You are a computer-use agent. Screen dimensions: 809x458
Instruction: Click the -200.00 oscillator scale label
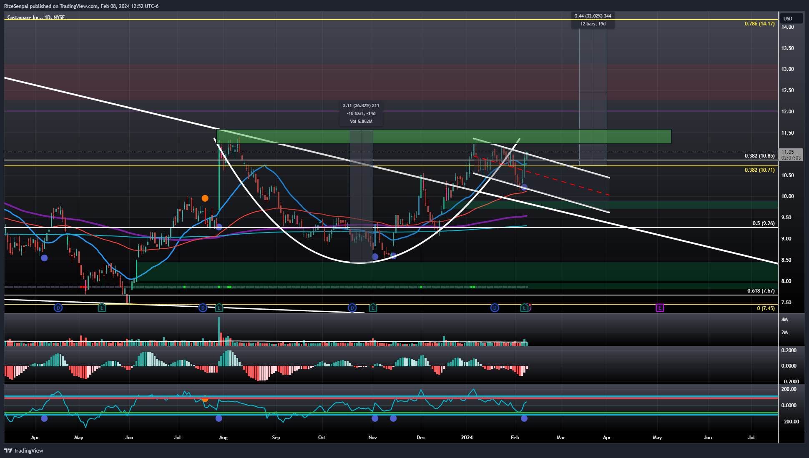(x=790, y=422)
